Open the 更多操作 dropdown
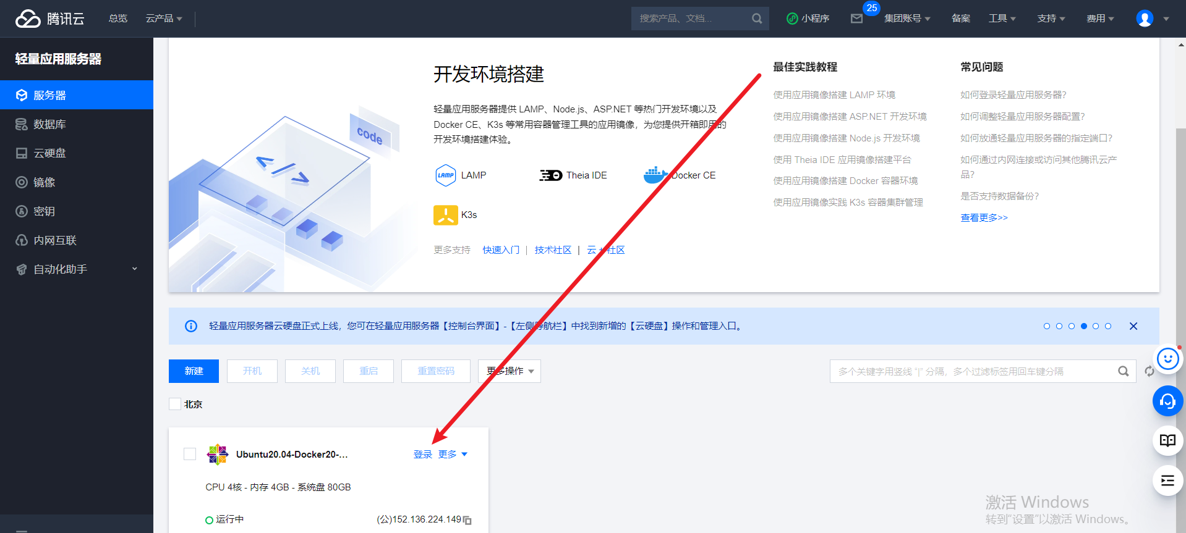The width and height of the screenshot is (1186, 533). point(510,371)
